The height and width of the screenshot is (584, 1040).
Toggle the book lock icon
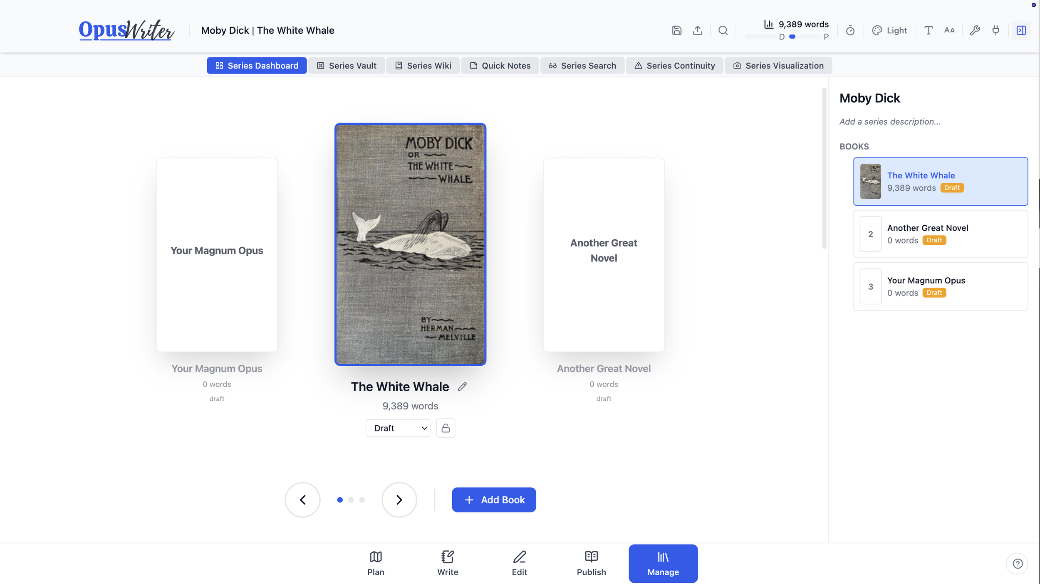tap(446, 428)
